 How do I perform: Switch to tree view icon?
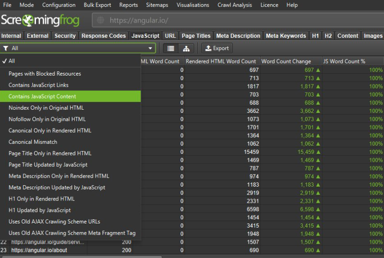186,48
